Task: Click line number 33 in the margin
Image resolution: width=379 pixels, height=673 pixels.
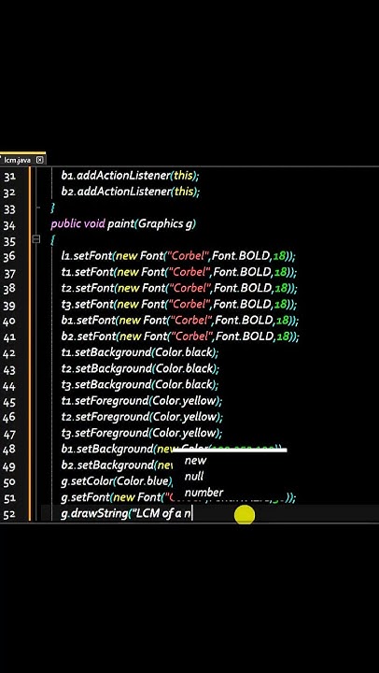Action: click(9, 209)
